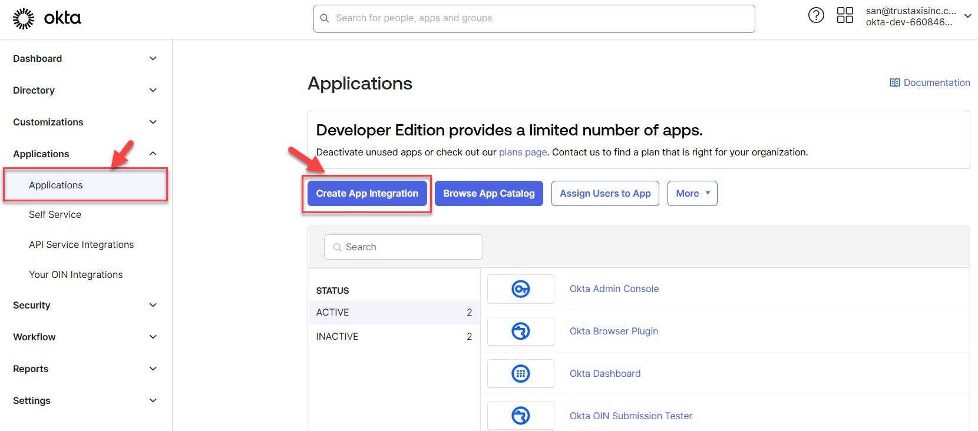Expand the Security menu section
The width and height of the screenshot is (978, 431).
coord(153,305)
